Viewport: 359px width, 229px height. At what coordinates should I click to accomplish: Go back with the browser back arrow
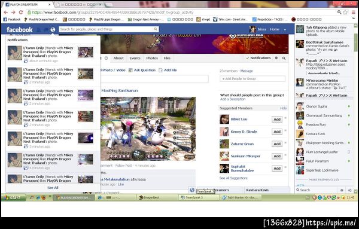(x=6, y=13)
